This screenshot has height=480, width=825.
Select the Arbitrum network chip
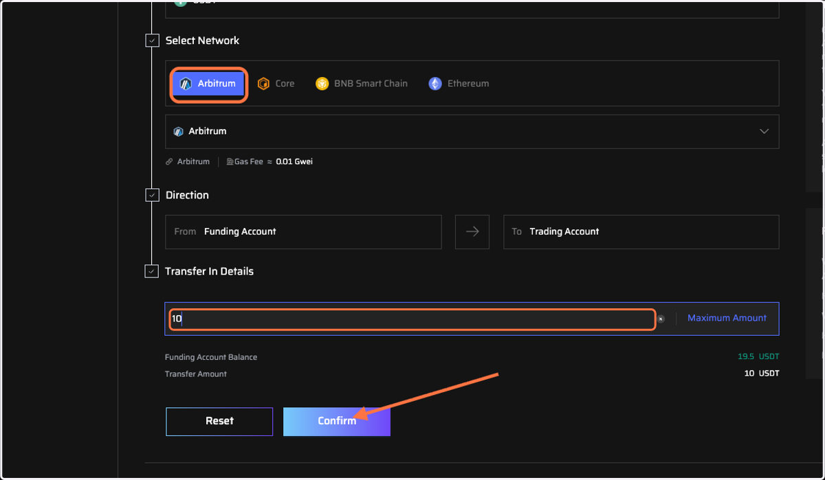[208, 84]
